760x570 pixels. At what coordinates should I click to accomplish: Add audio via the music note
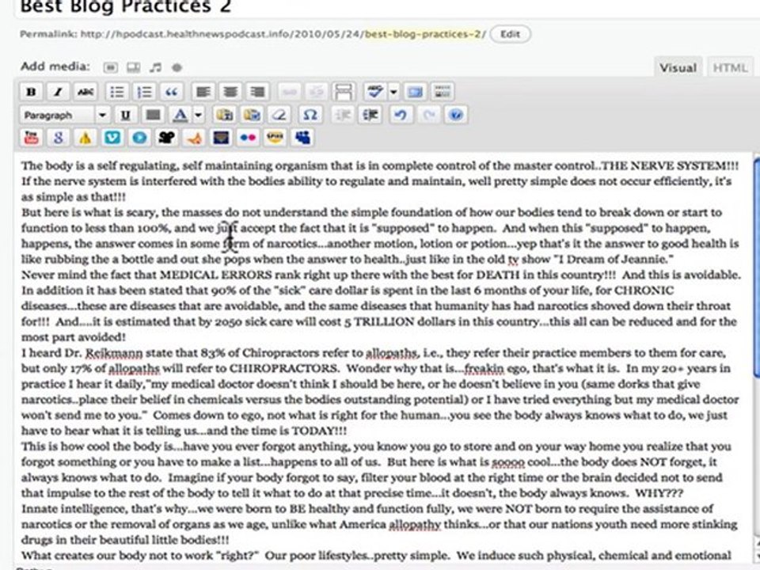pyautogui.click(x=156, y=67)
